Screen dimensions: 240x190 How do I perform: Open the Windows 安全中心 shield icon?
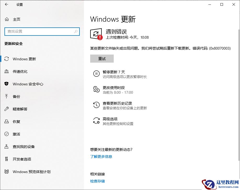pyautogui.click(x=7, y=84)
